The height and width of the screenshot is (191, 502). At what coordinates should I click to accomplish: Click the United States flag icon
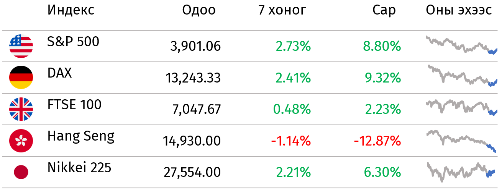[21, 46]
